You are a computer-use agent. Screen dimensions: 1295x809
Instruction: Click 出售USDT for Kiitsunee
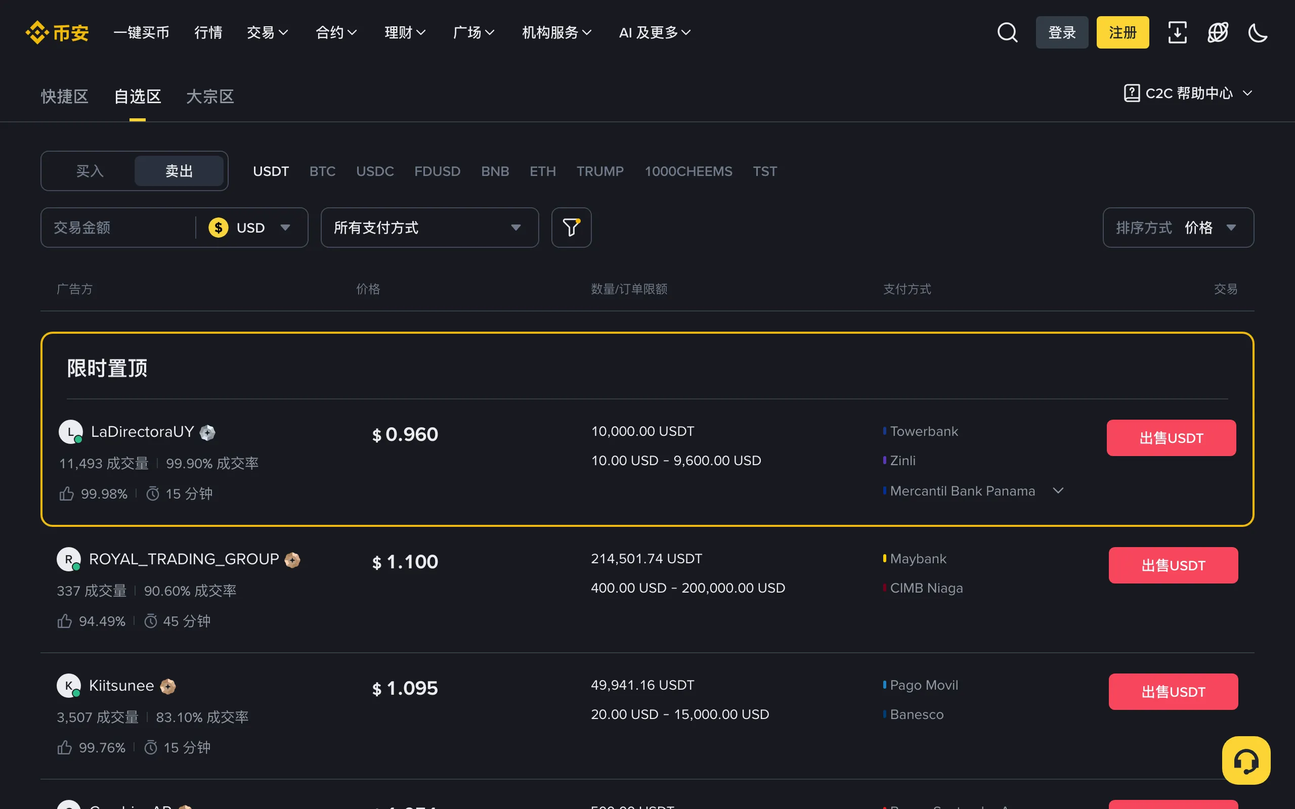pos(1173,691)
